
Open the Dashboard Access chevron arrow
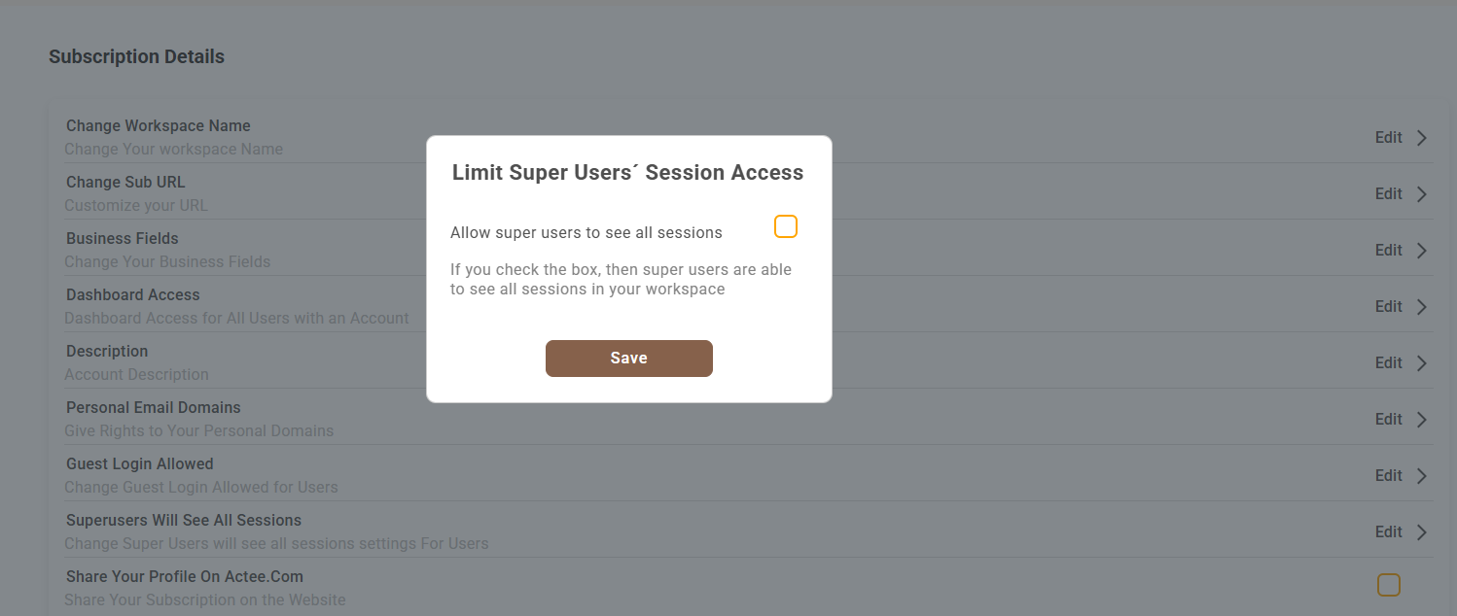coord(1422,307)
